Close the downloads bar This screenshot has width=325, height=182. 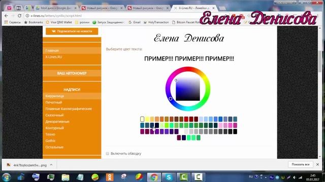pyautogui.click(x=317, y=164)
